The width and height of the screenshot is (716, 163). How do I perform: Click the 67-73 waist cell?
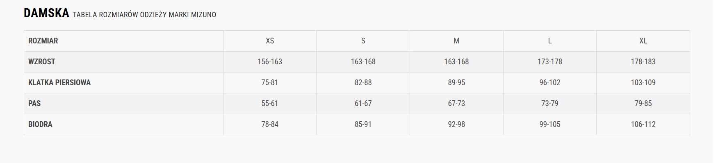tap(456, 104)
